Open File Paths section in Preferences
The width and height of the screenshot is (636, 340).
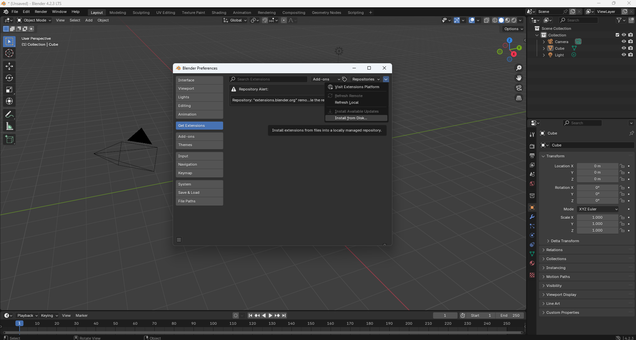point(199,201)
